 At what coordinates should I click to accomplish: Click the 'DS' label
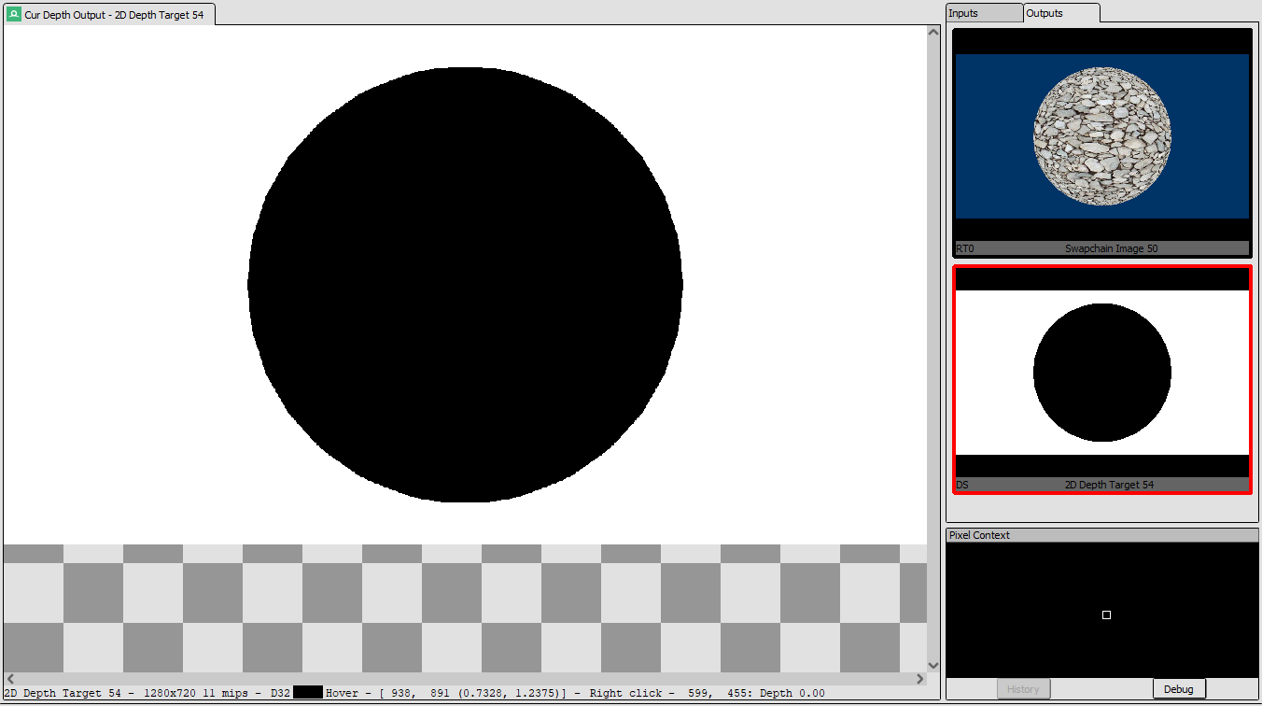[961, 485]
